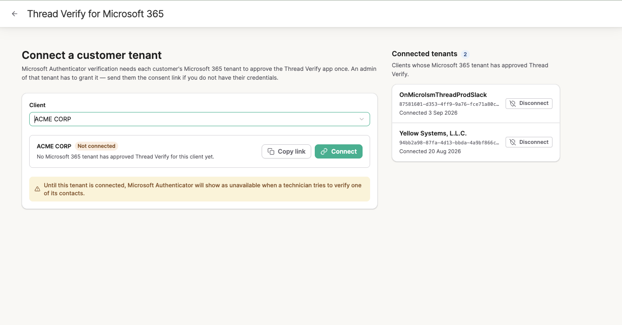
Task: Click the connected tenants count badge
Action: click(x=465, y=54)
